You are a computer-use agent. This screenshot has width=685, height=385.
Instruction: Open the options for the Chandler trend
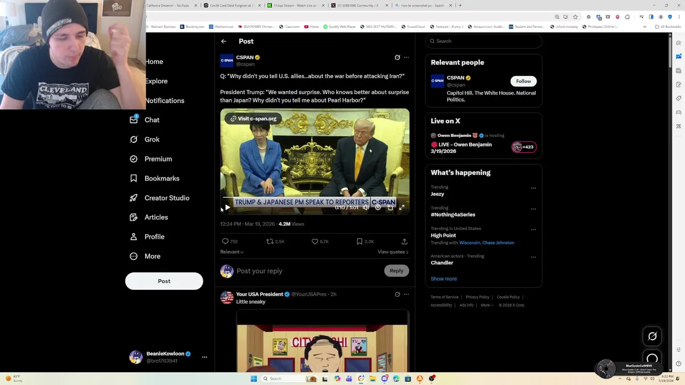point(533,257)
